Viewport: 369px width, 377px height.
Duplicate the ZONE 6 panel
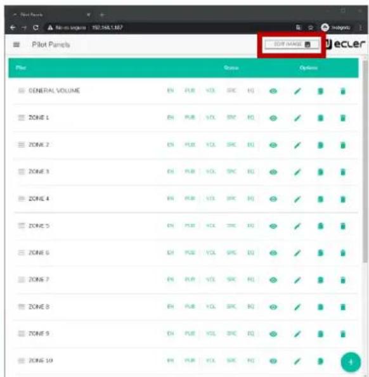pos(320,253)
